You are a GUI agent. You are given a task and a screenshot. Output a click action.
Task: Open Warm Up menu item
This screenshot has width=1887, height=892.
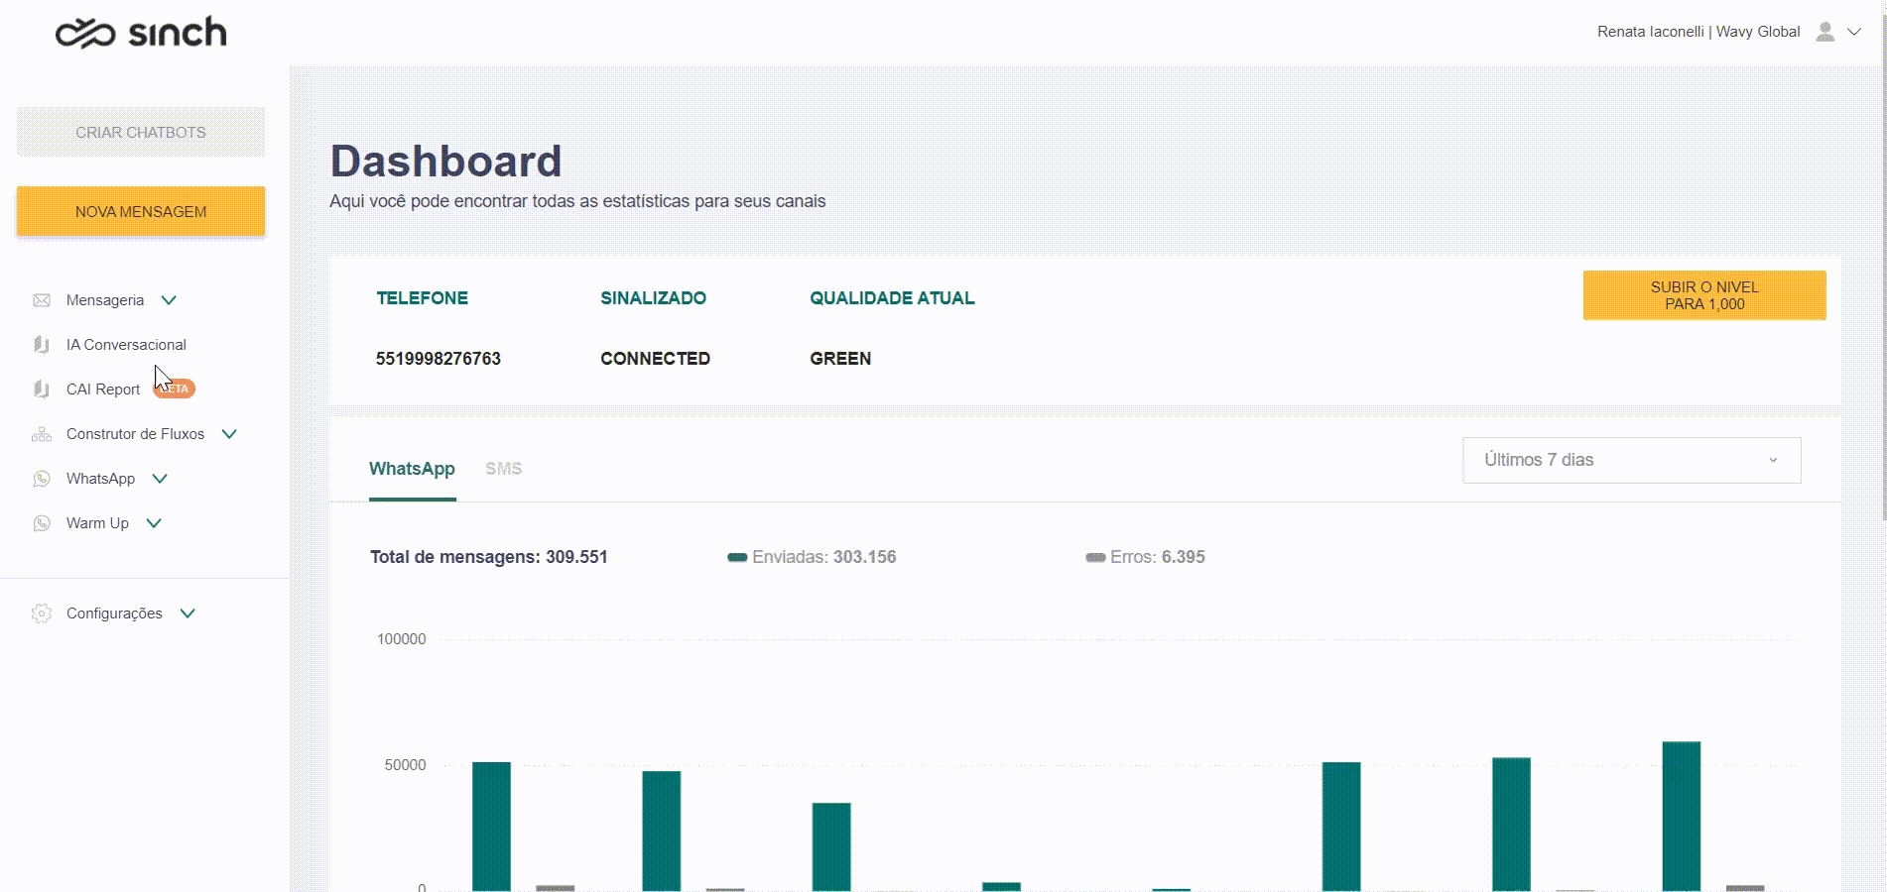[97, 523]
